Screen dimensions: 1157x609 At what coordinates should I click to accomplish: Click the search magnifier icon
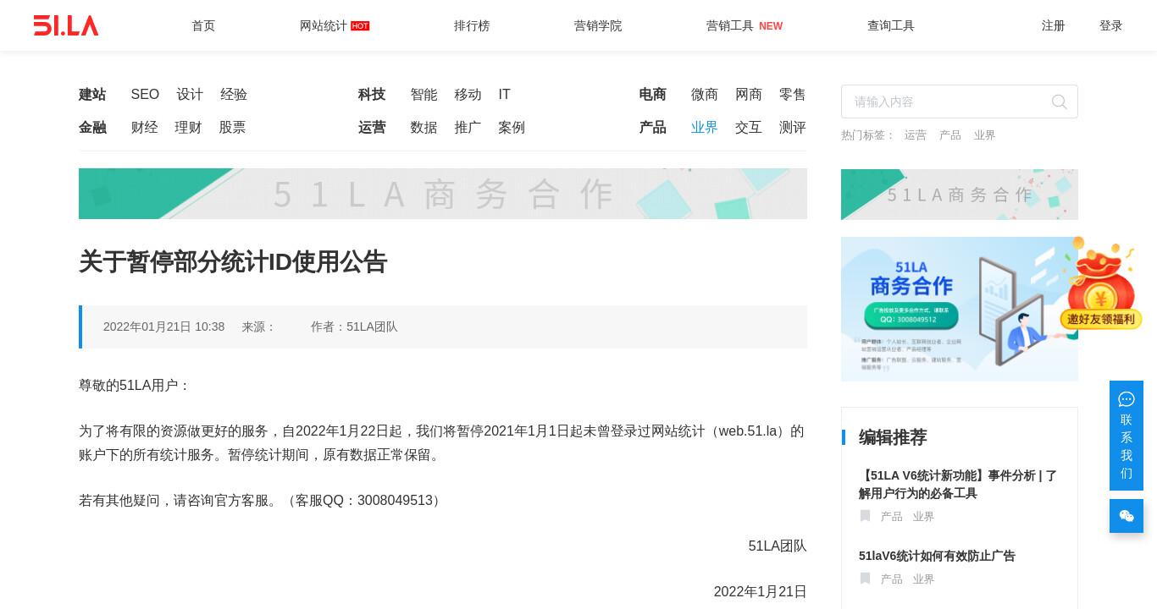point(1059,101)
